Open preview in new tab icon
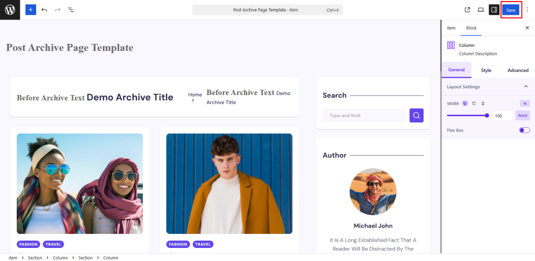 tap(468, 10)
